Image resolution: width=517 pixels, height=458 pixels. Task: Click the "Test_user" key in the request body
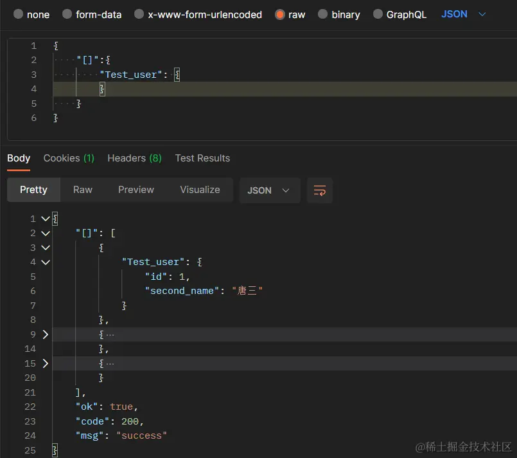131,75
